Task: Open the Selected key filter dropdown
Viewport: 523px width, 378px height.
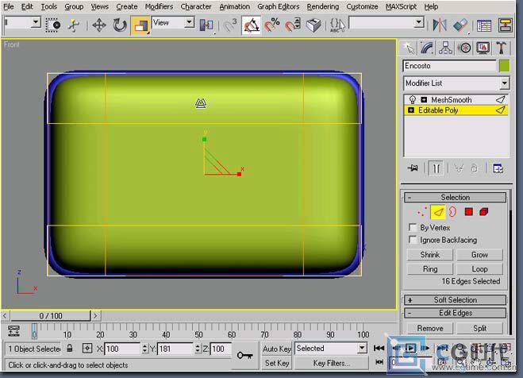Action: point(330,349)
